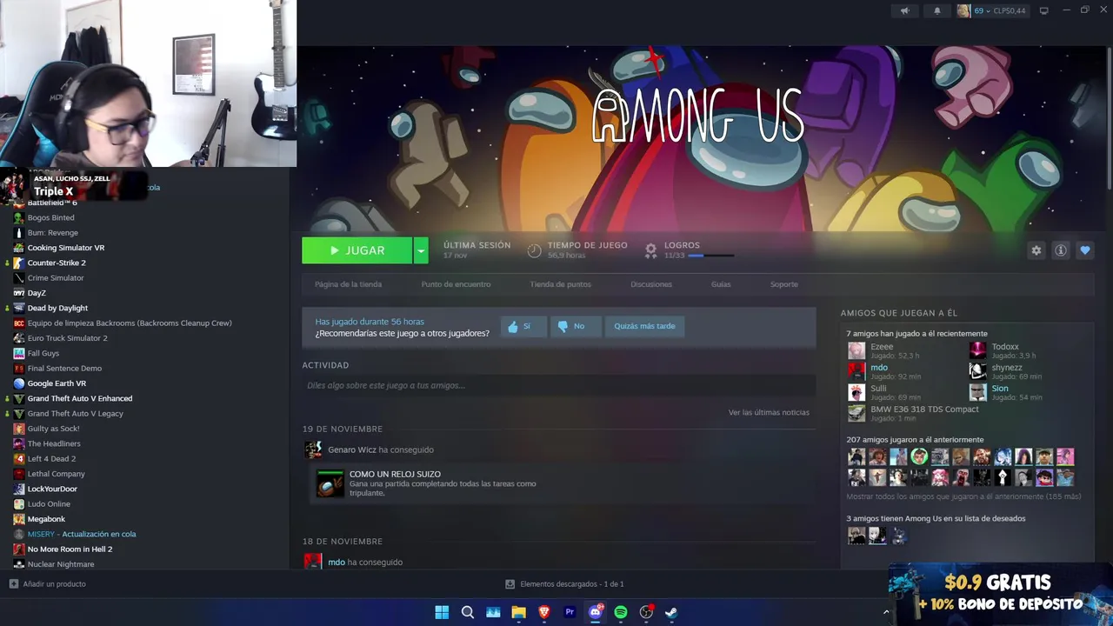Click the TIEMPO DE JUEGO clock icon
Screen dimensions: 1113x626
(534, 250)
